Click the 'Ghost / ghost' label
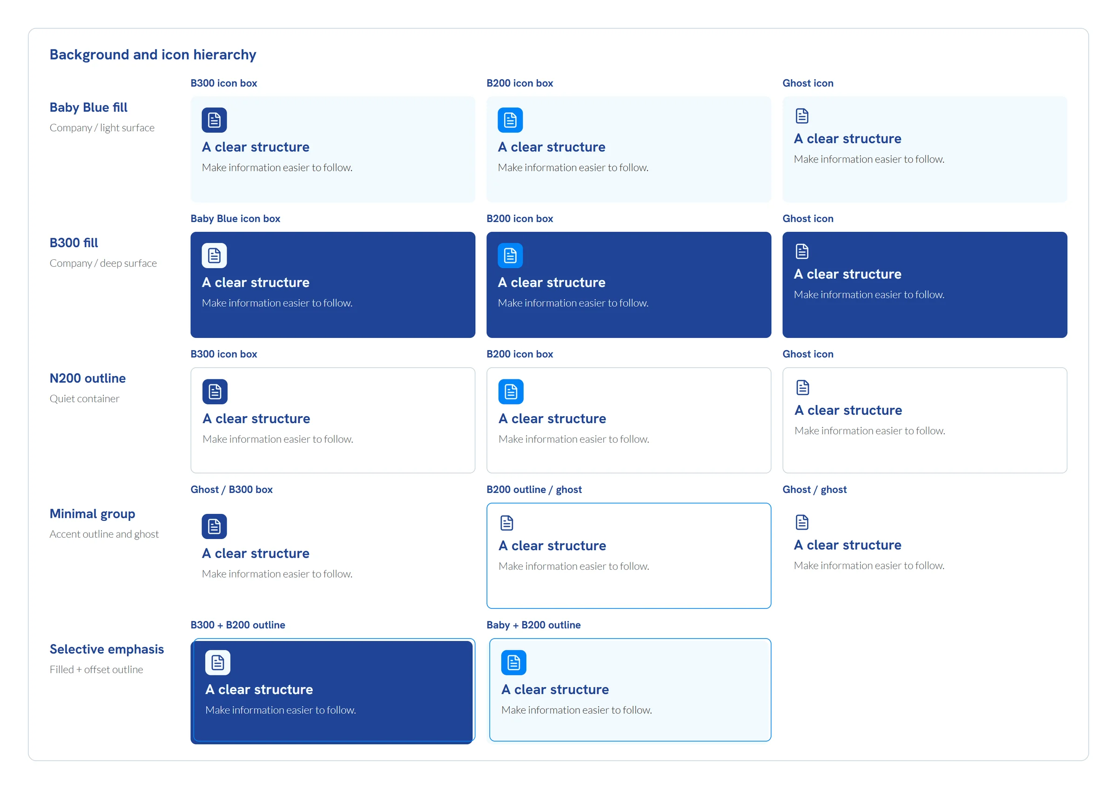Screen dimensions: 1117x789 pos(814,489)
